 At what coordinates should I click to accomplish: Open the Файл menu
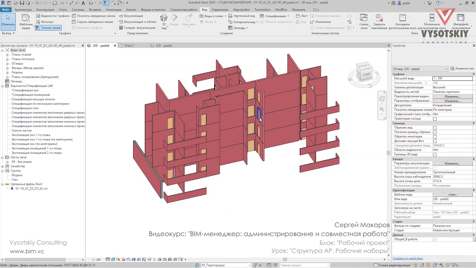point(6,10)
